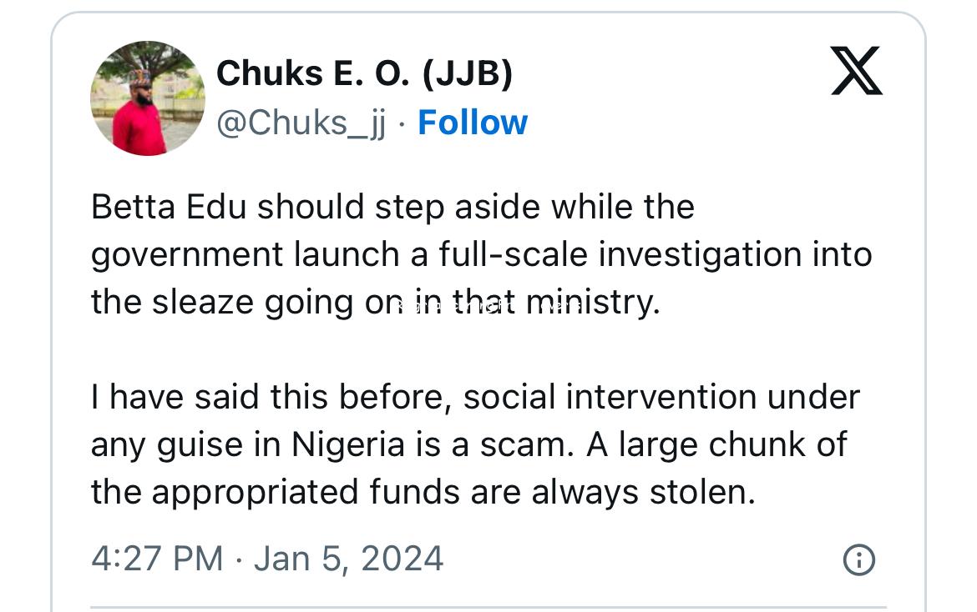Click the Follow link
The image size is (977, 612).
point(473,123)
